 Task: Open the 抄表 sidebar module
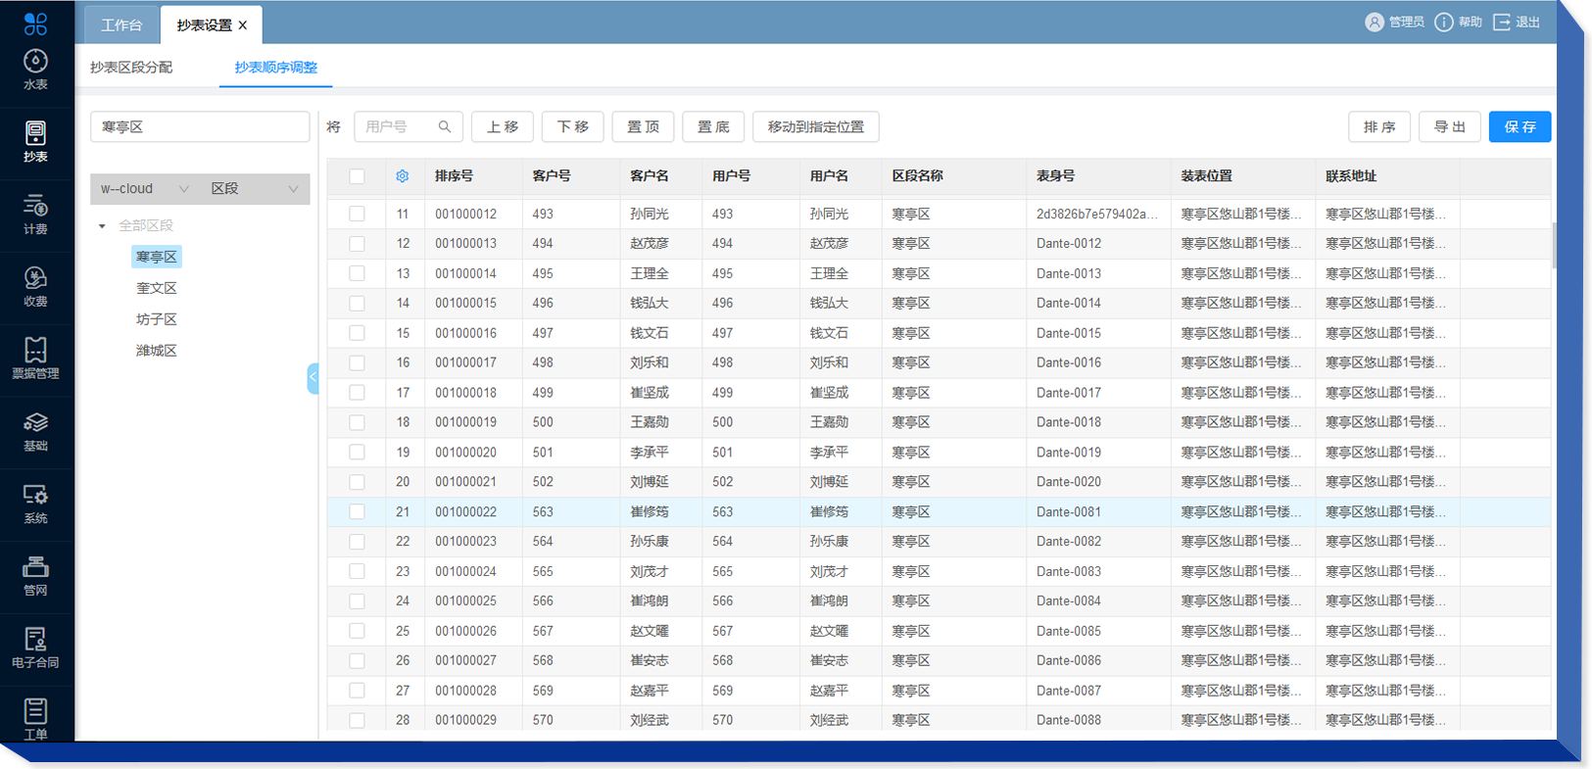point(35,143)
